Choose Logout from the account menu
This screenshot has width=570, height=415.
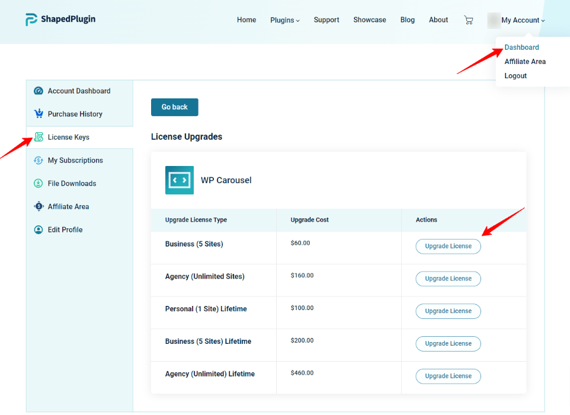point(515,76)
